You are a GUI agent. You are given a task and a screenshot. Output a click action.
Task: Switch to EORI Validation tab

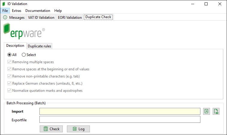point(70,18)
